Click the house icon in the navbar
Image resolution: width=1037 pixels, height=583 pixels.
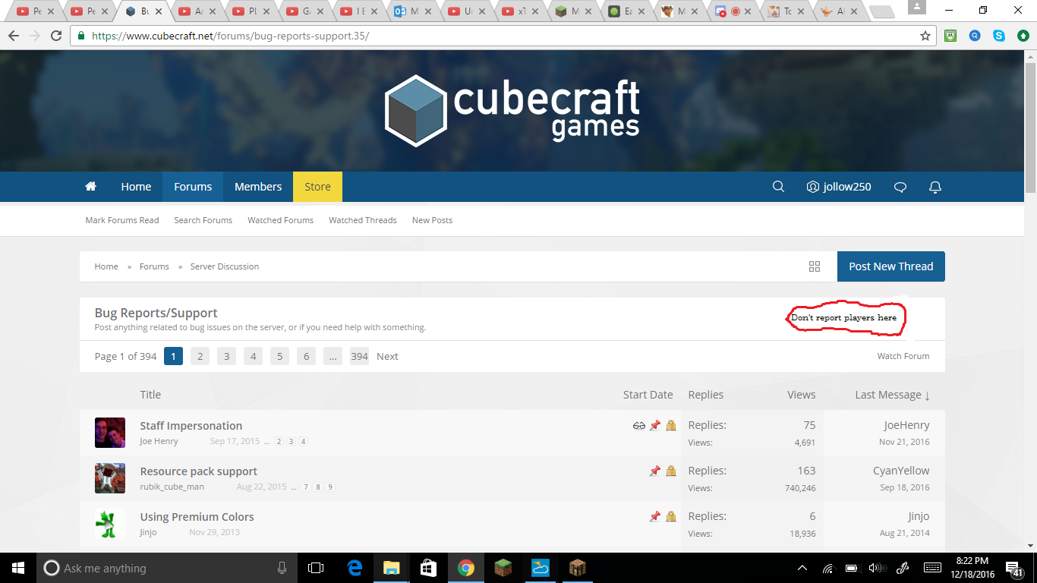91,187
